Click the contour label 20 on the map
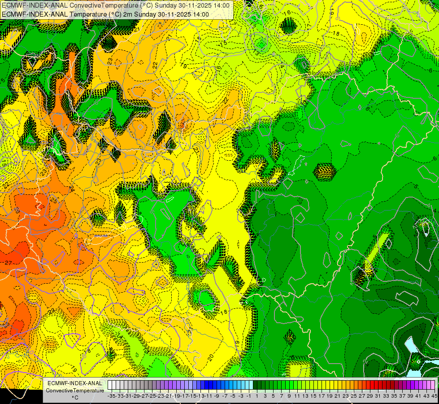Viewport: 439px width, 404px height. (x=211, y=357)
